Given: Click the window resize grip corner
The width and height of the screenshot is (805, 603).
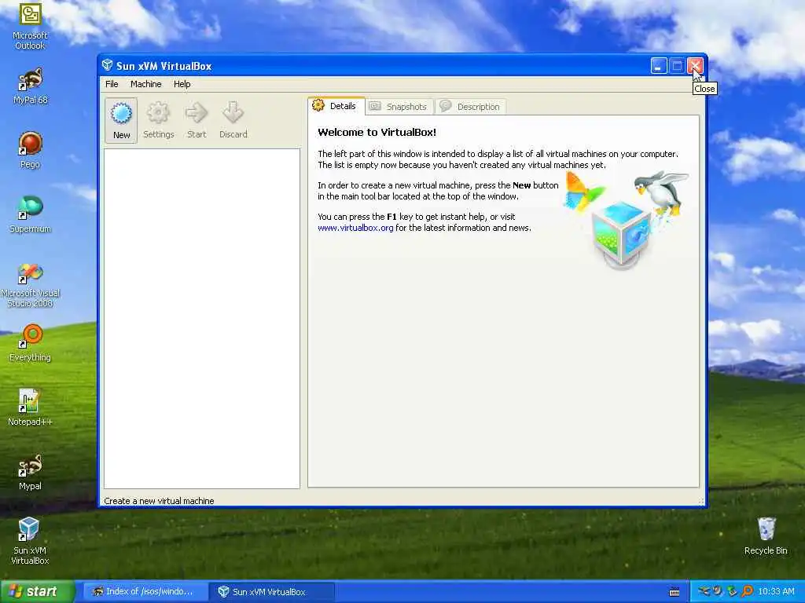Looking at the screenshot, I should [700, 501].
